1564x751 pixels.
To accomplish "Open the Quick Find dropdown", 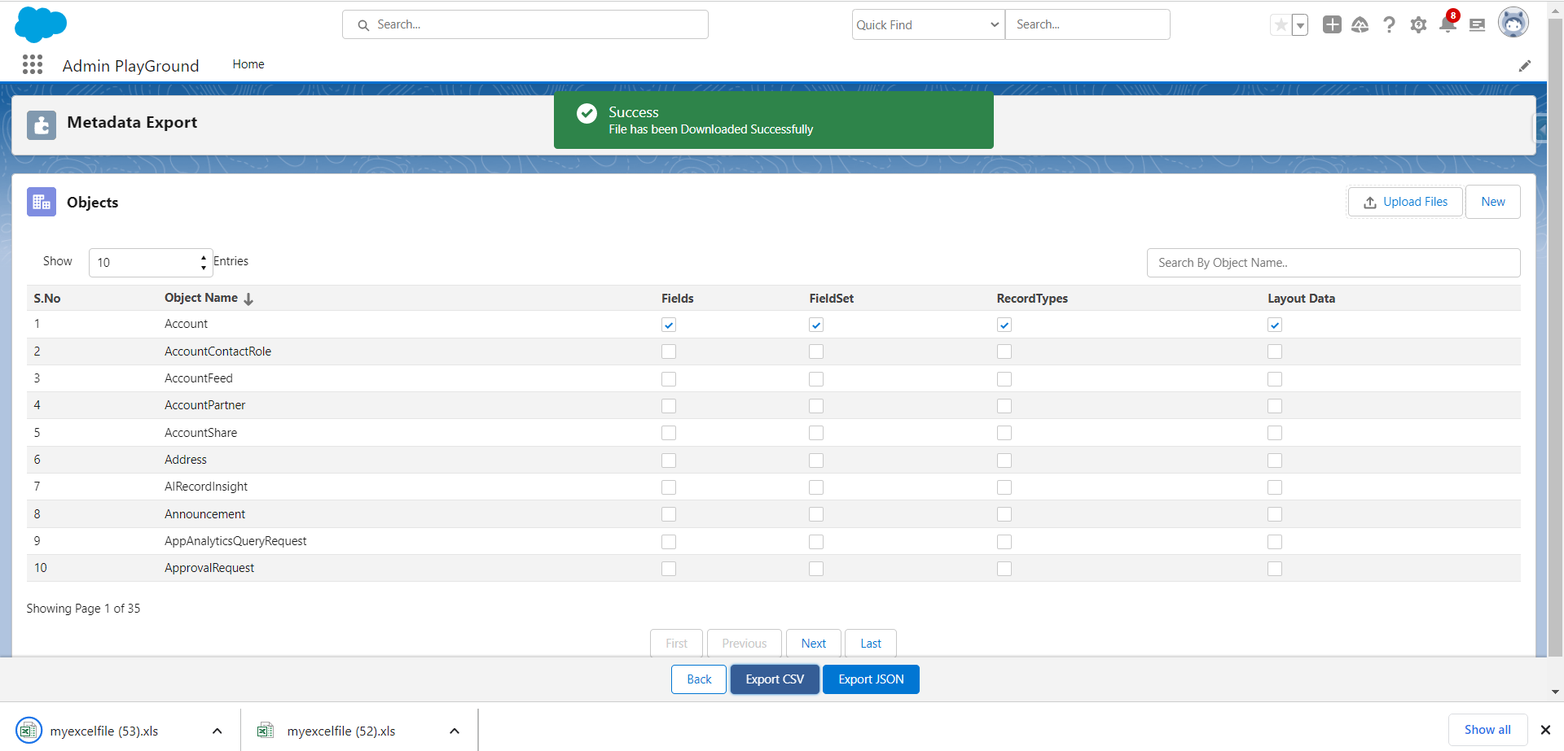I will click(x=928, y=25).
